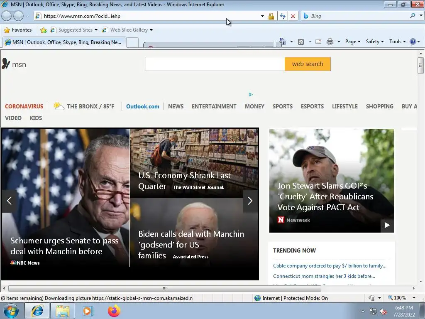The height and width of the screenshot is (319, 425).
Task: Click the Forward navigation button
Action: coord(18,16)
